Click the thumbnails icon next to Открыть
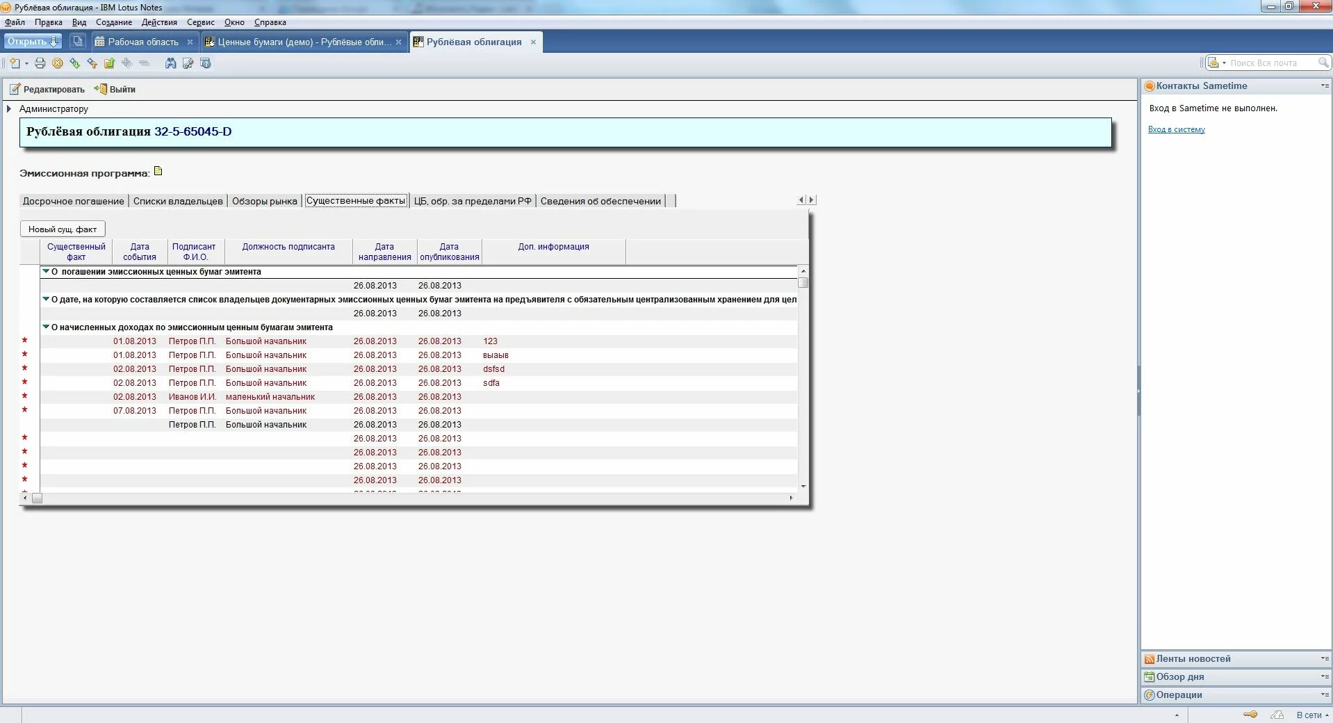 (x=78, y=42)
